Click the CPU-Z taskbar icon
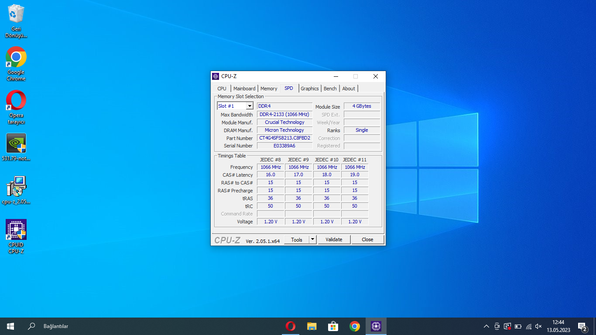 click(x=376, y=326)
